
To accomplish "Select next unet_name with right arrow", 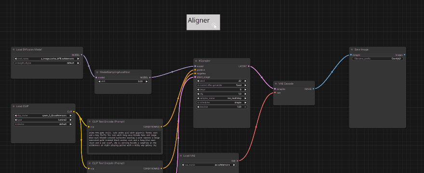I will click(78, 59).
